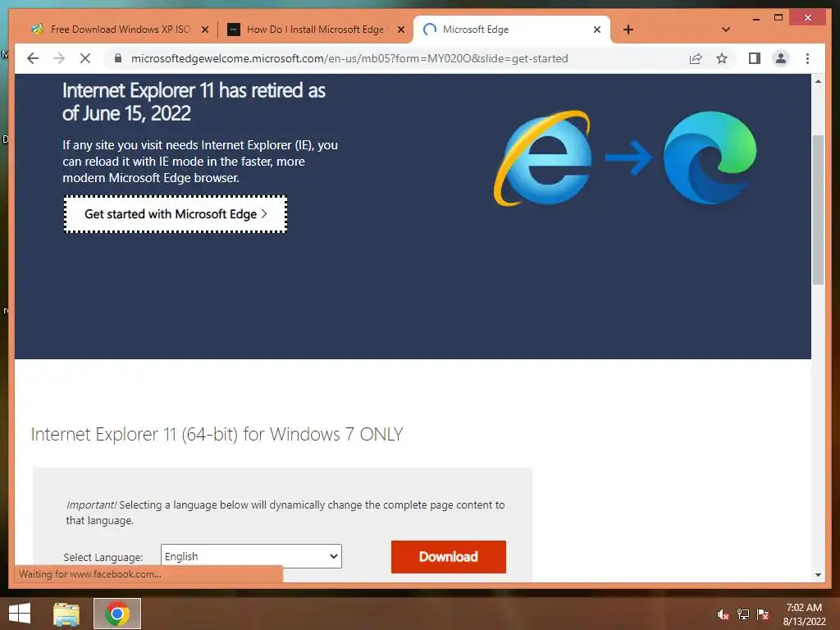Screen dimensions: 840x630
Task: Open the Select Language dropdown
Action: (251, 556)
